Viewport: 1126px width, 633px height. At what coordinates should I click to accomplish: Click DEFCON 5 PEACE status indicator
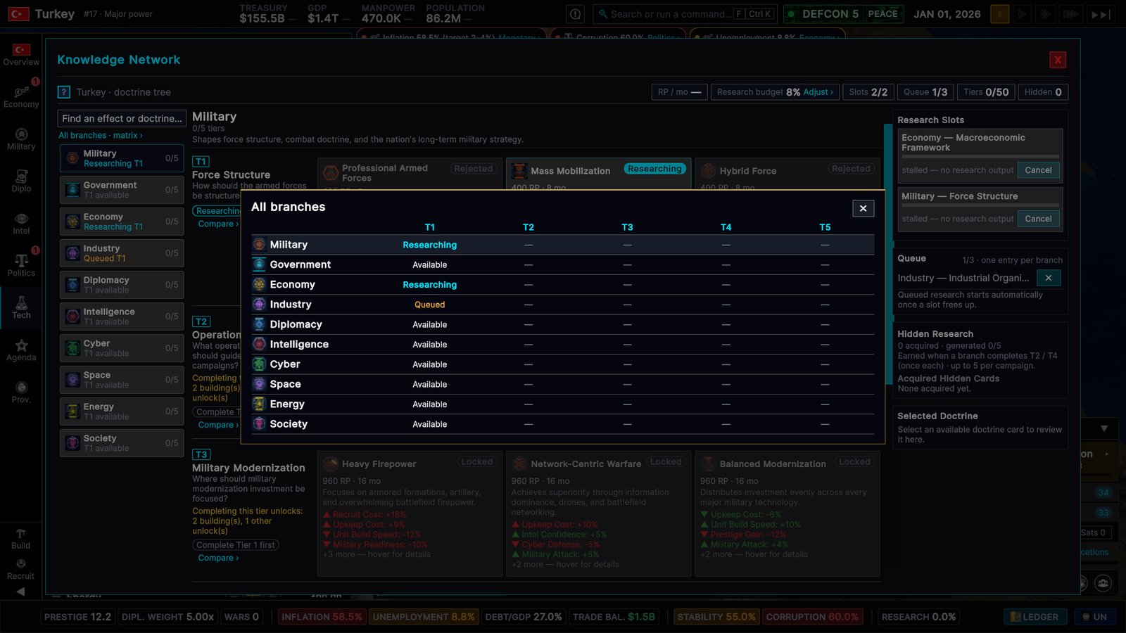click(x=843, y=14)
